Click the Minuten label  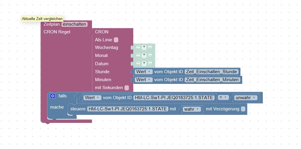103,80
